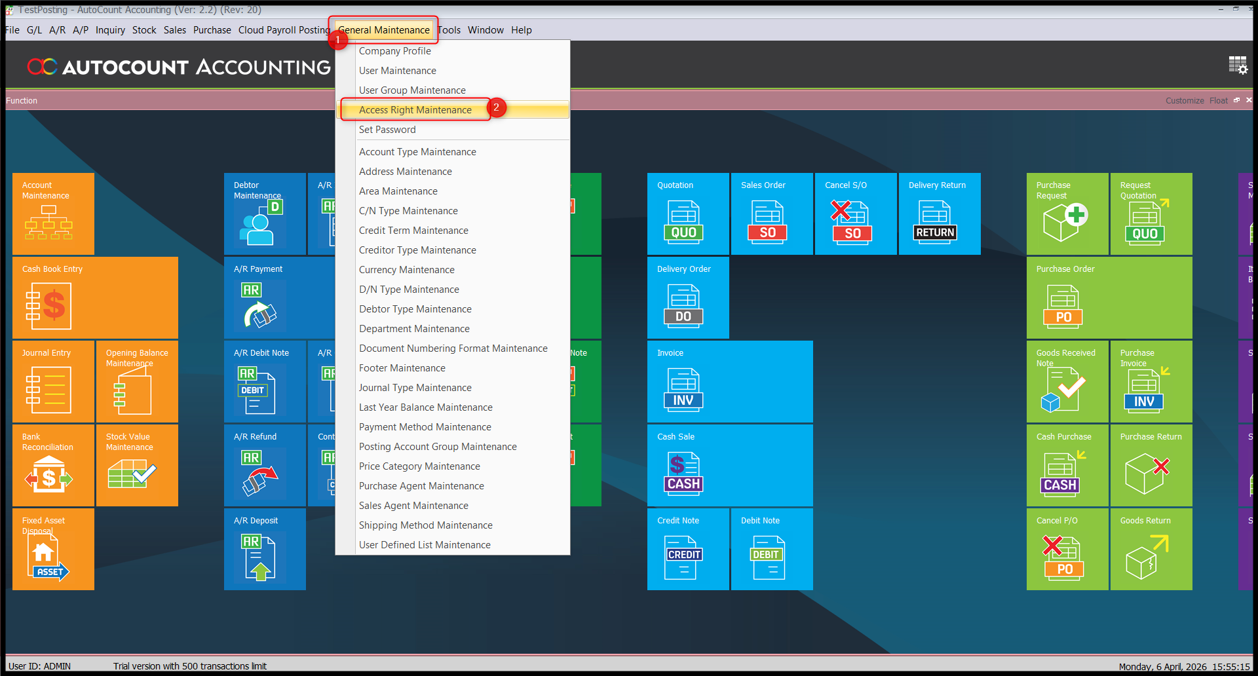Open the Goods Return tile
Screen dimensions: 1258x676
[x=1151, y=549]
